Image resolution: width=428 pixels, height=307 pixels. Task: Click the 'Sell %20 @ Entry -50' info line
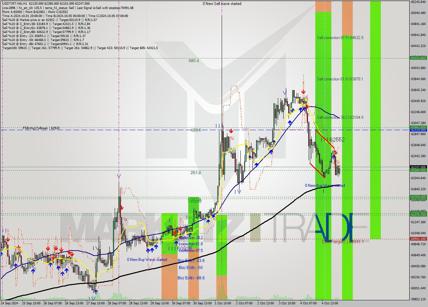tap(43, 40)
